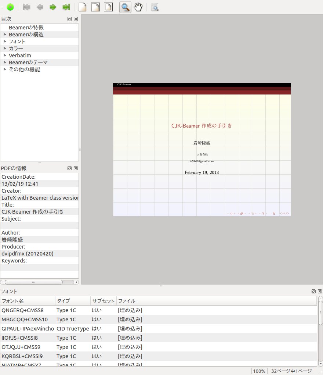The height and width of the screenshot is (375, 323).
Task: Click the email address on the slide
Action: click(202, 161)
